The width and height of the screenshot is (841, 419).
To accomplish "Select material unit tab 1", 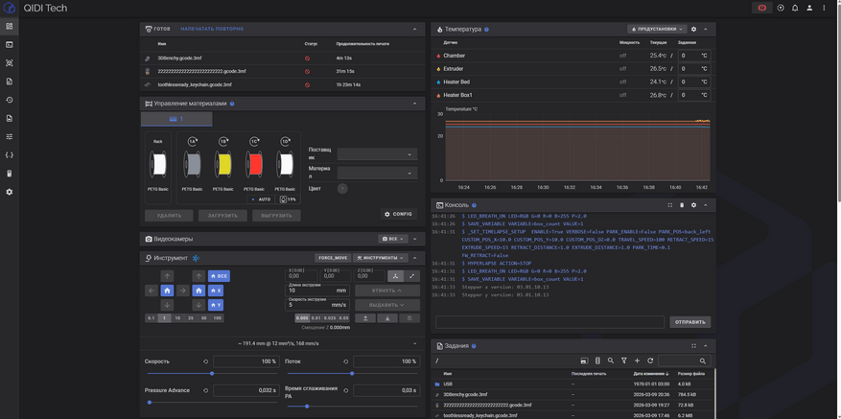I will 176,119.
